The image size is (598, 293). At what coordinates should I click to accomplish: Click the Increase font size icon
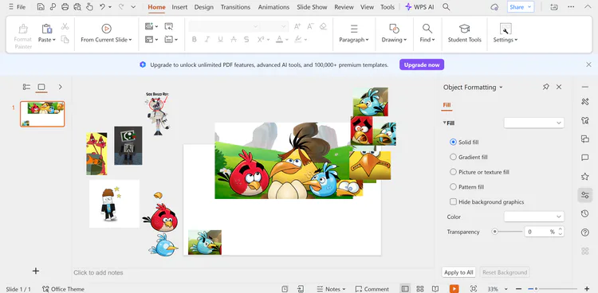(x=297, y=26)
